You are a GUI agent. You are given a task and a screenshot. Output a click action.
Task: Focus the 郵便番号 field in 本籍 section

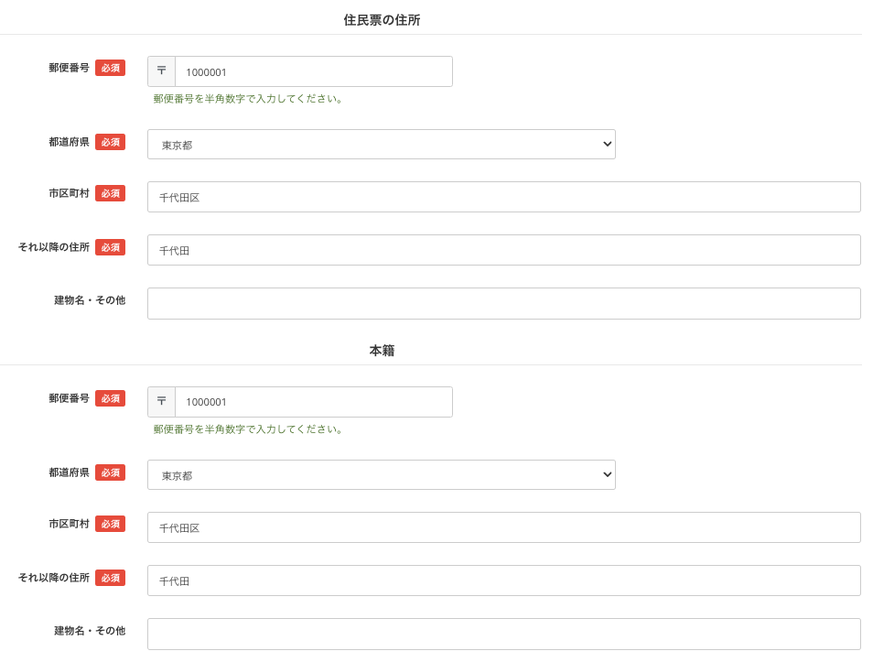[313, 402]
